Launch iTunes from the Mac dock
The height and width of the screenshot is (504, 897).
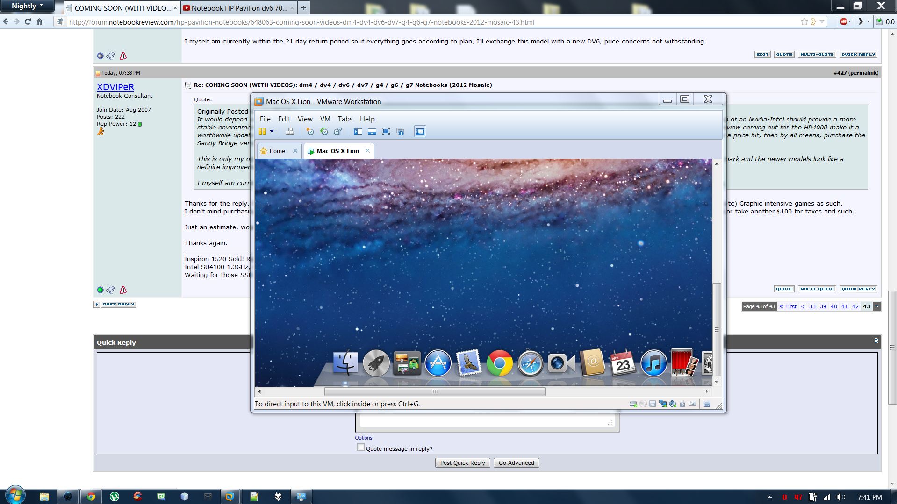click(653, 363)
